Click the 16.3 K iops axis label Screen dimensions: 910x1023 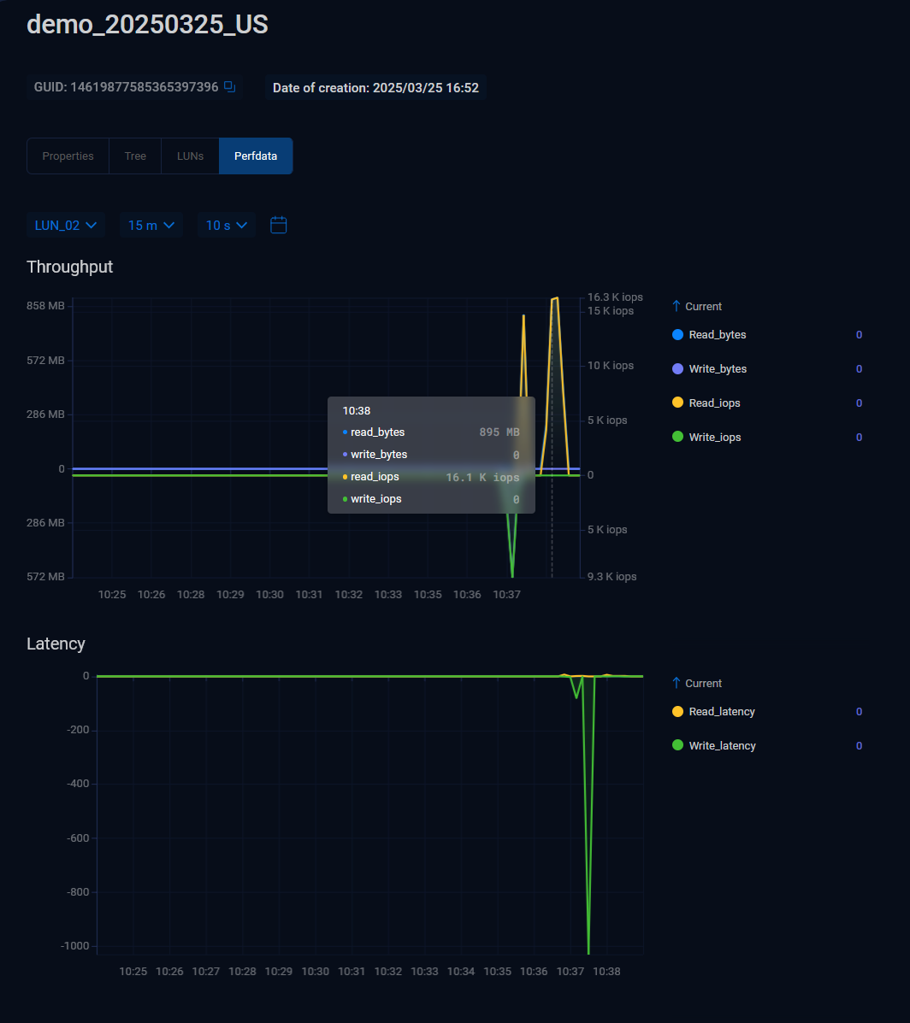click(x=615, y=297)
